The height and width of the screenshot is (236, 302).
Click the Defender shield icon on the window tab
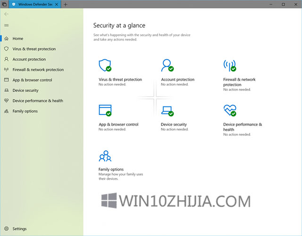click(14, 4)
